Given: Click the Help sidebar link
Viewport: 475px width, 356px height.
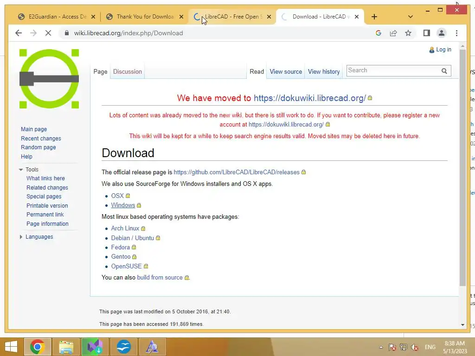Looking at the screenshot, I should [26, 157].
